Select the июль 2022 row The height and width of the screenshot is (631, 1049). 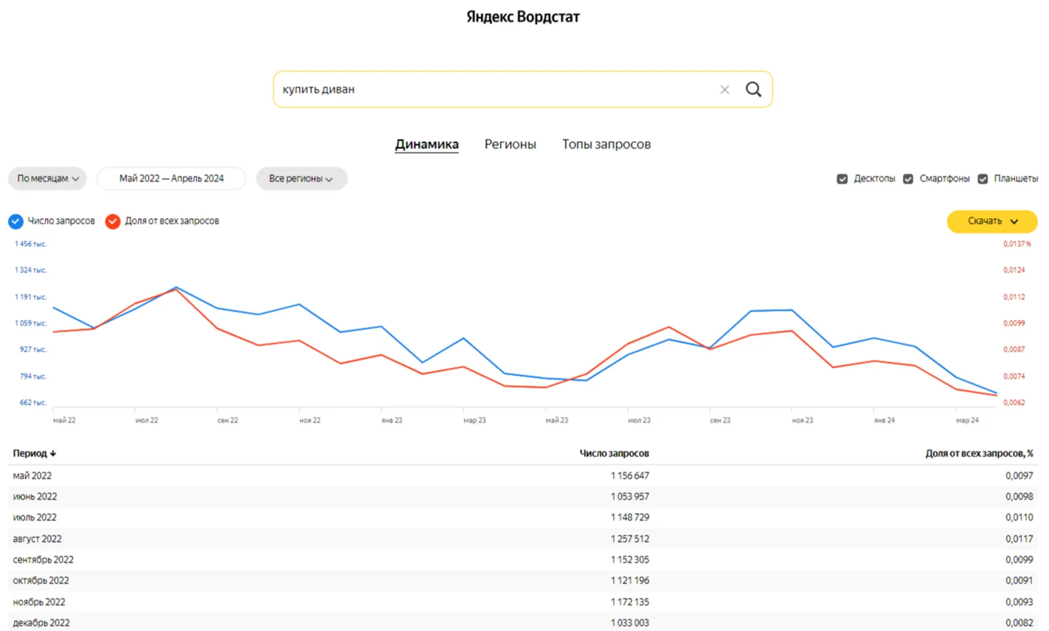[523, 517]
